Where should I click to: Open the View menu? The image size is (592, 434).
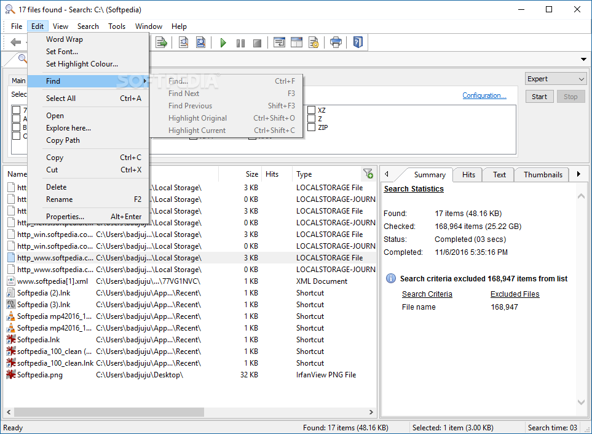coord(60,26)
